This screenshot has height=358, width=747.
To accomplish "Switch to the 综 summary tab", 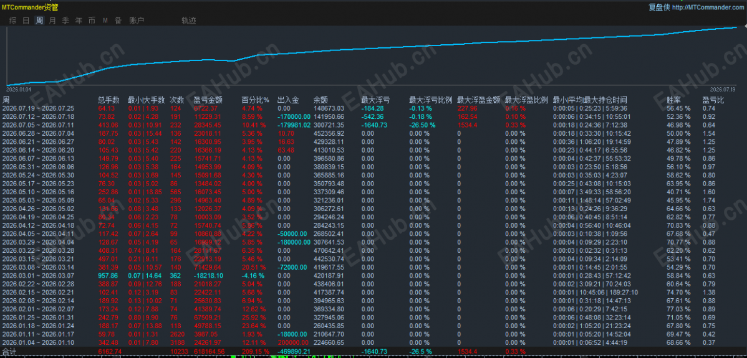I will (x=13, y=21).
